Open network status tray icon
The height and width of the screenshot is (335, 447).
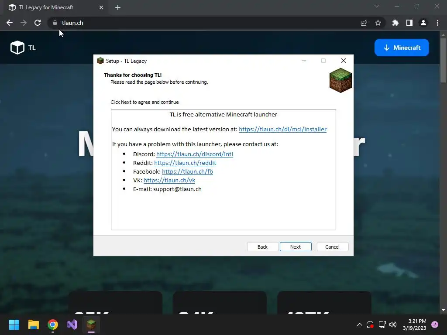click(382, 325)
